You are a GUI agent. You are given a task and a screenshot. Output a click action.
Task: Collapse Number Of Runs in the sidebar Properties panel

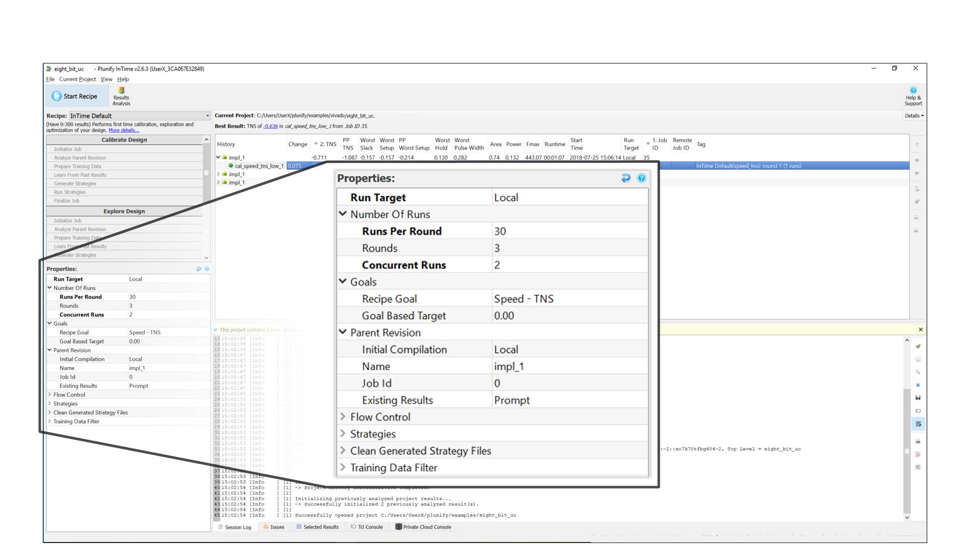point(49,288)
